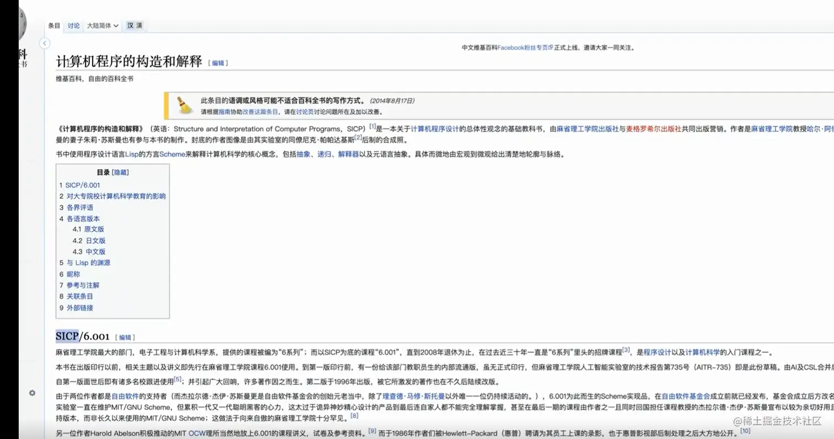This screenshot has width=834, height=439.
Task: Open the 大陆简体 language variant dropdown
Action: coord(103,26)
